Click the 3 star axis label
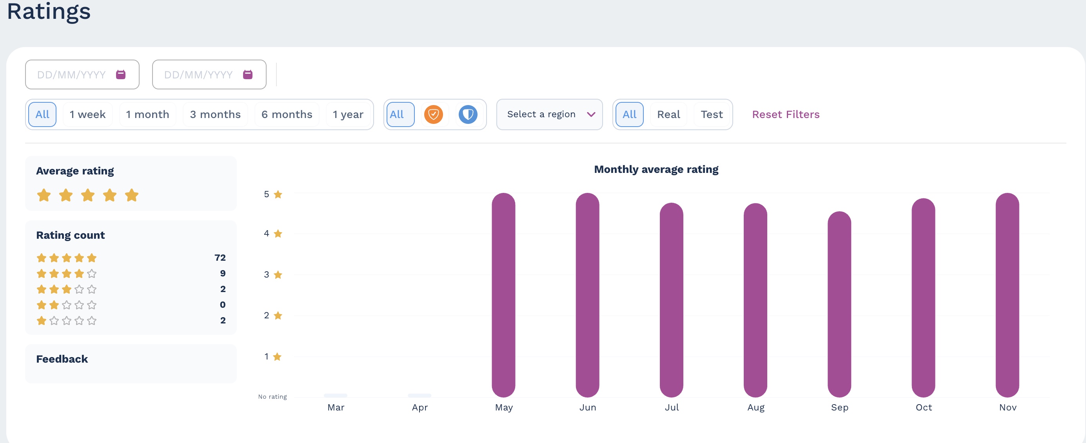Screen dimensions: 1086x443 [x=273, y=275]
